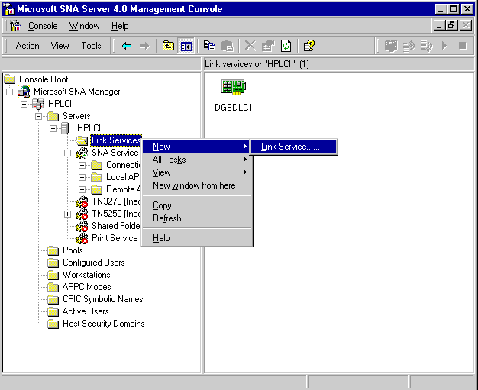
Task: Click the Up one level toolbar icon
Action: click(169, 46)
